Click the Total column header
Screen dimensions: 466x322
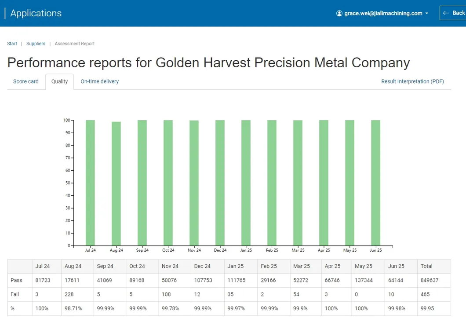[426, 266]
